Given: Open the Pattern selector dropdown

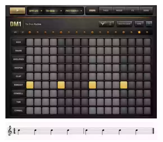Looking at the screenshot, I should (74, 11).
